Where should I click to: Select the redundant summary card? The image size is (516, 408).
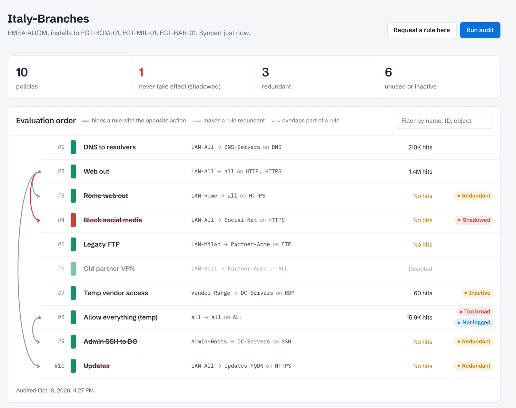(x=315, y=77)
